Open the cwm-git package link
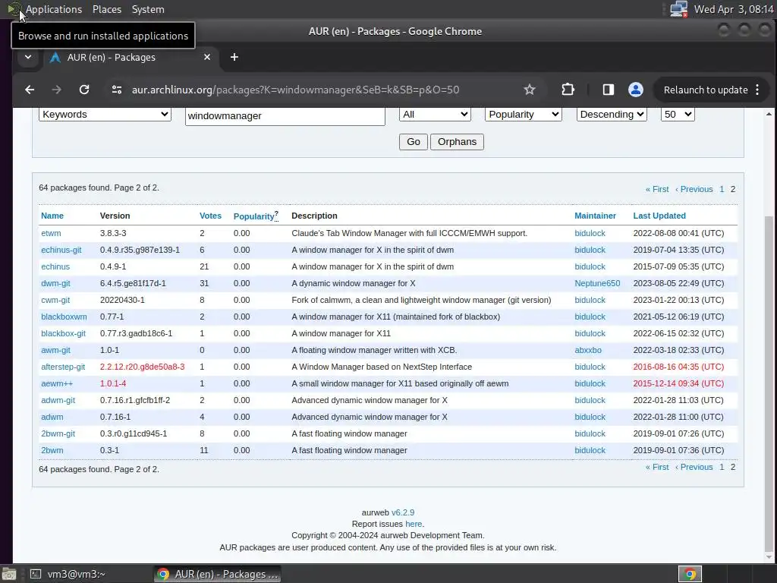 (55, 300)
